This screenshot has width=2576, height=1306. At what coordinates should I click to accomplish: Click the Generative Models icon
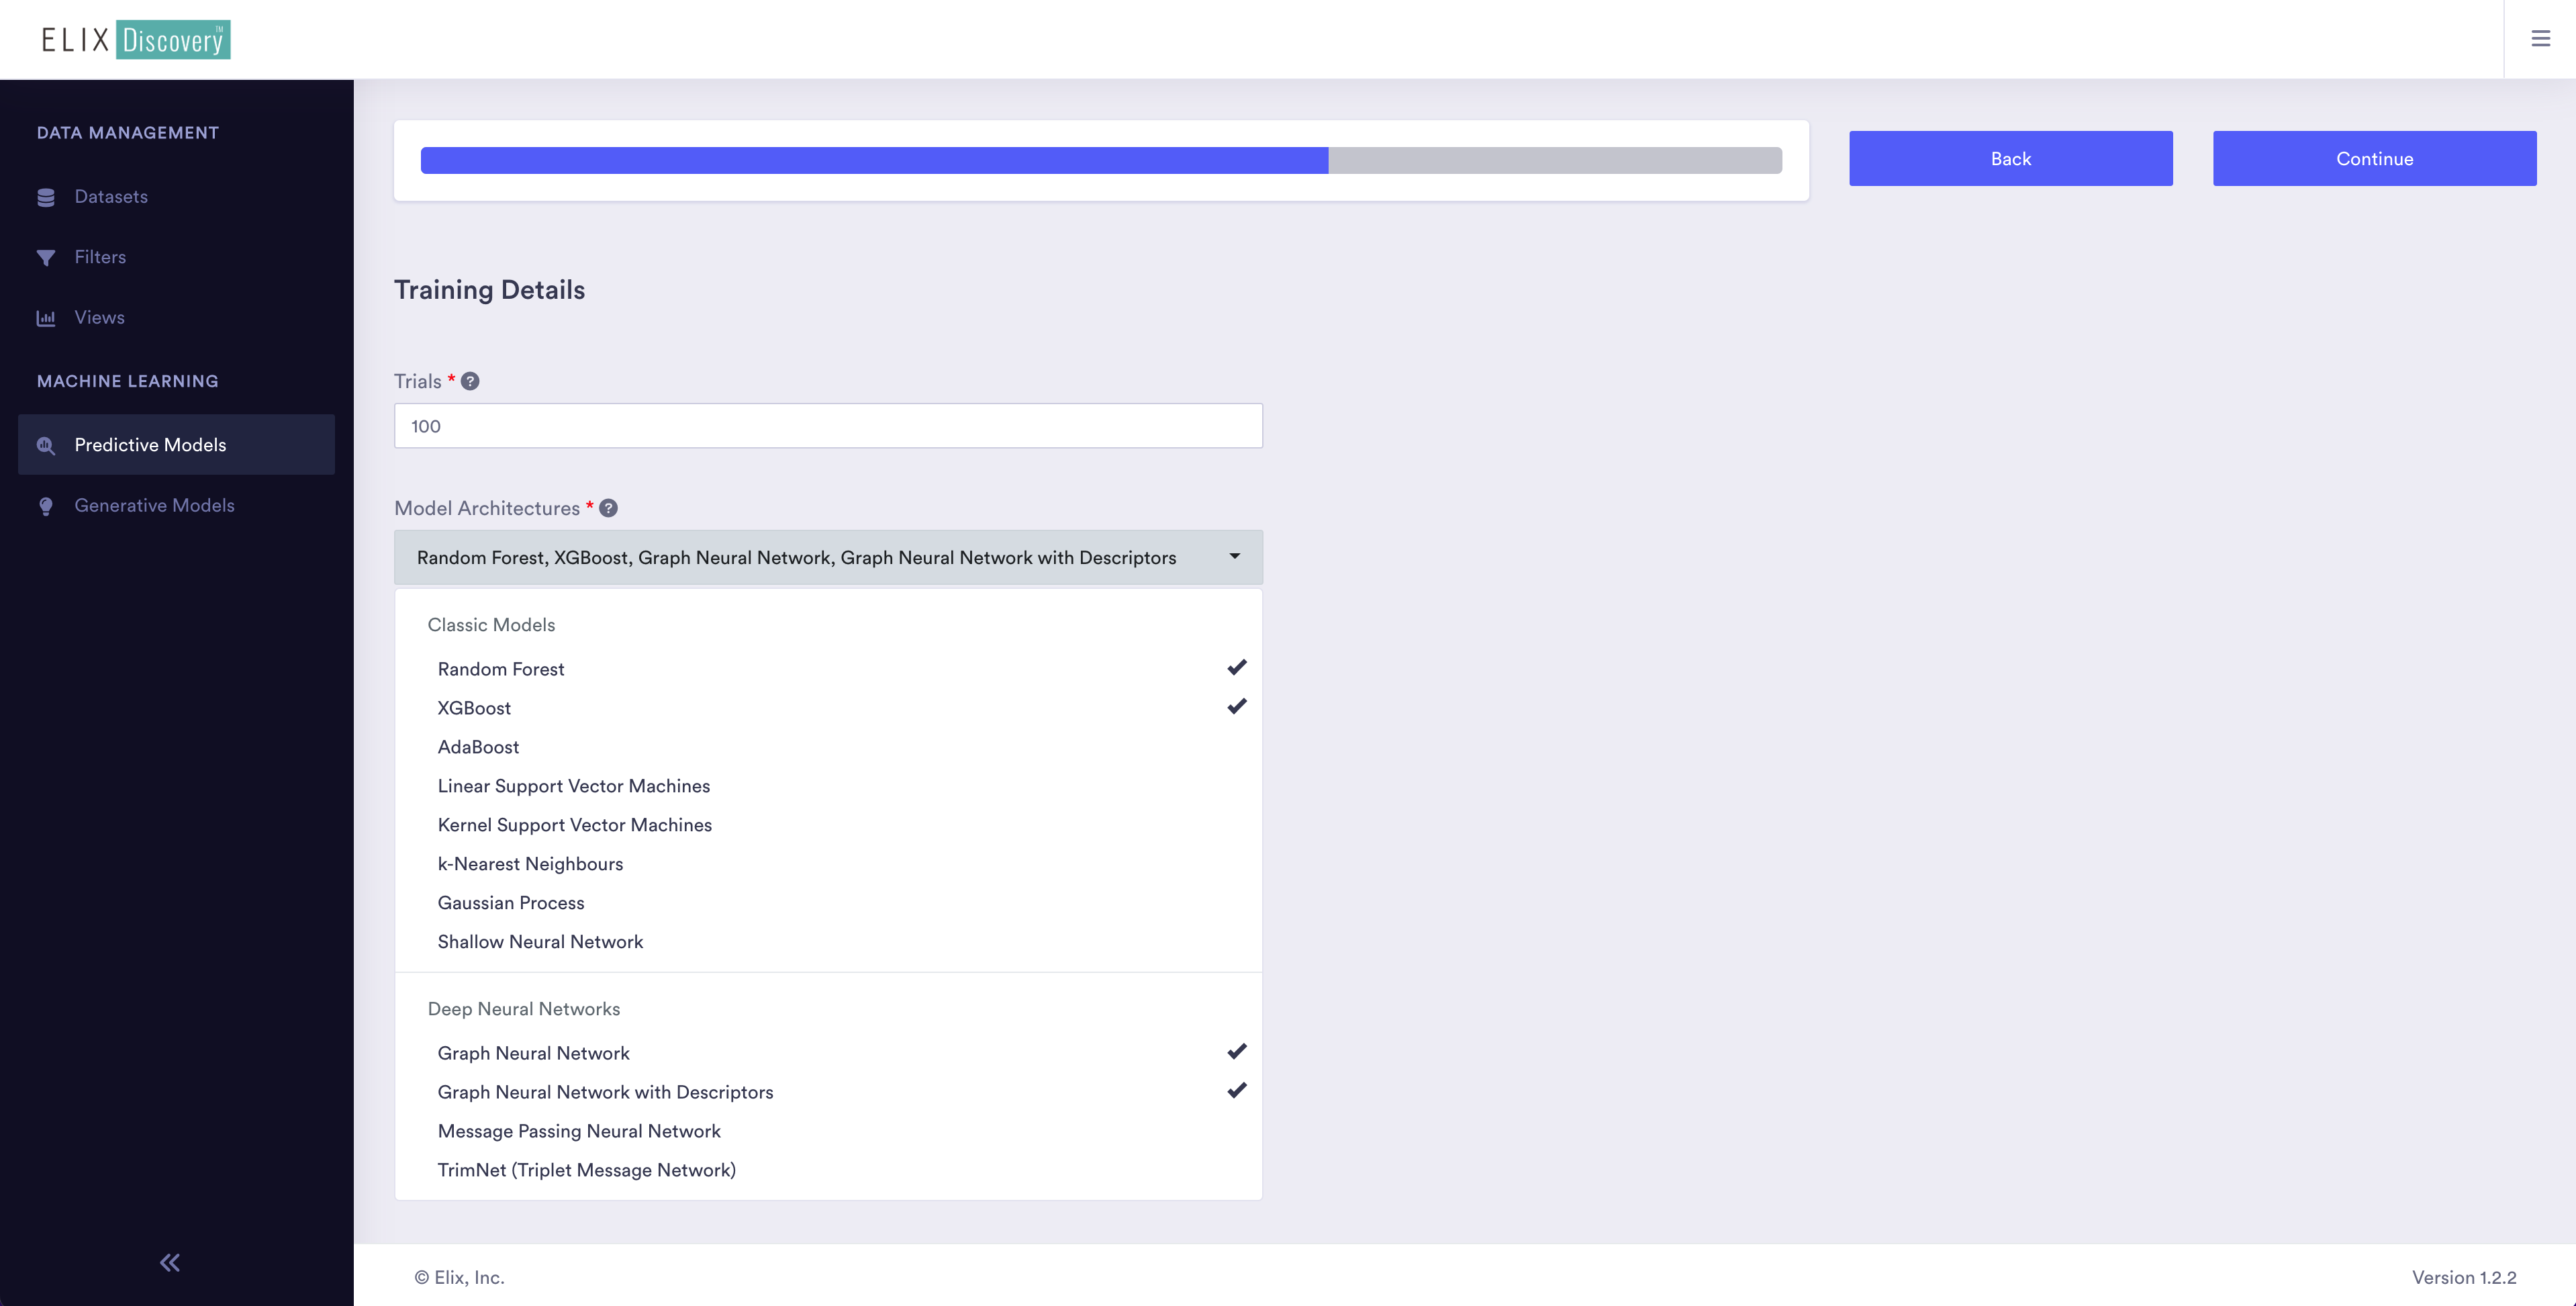pyautogui.click(x=45, y=503)
